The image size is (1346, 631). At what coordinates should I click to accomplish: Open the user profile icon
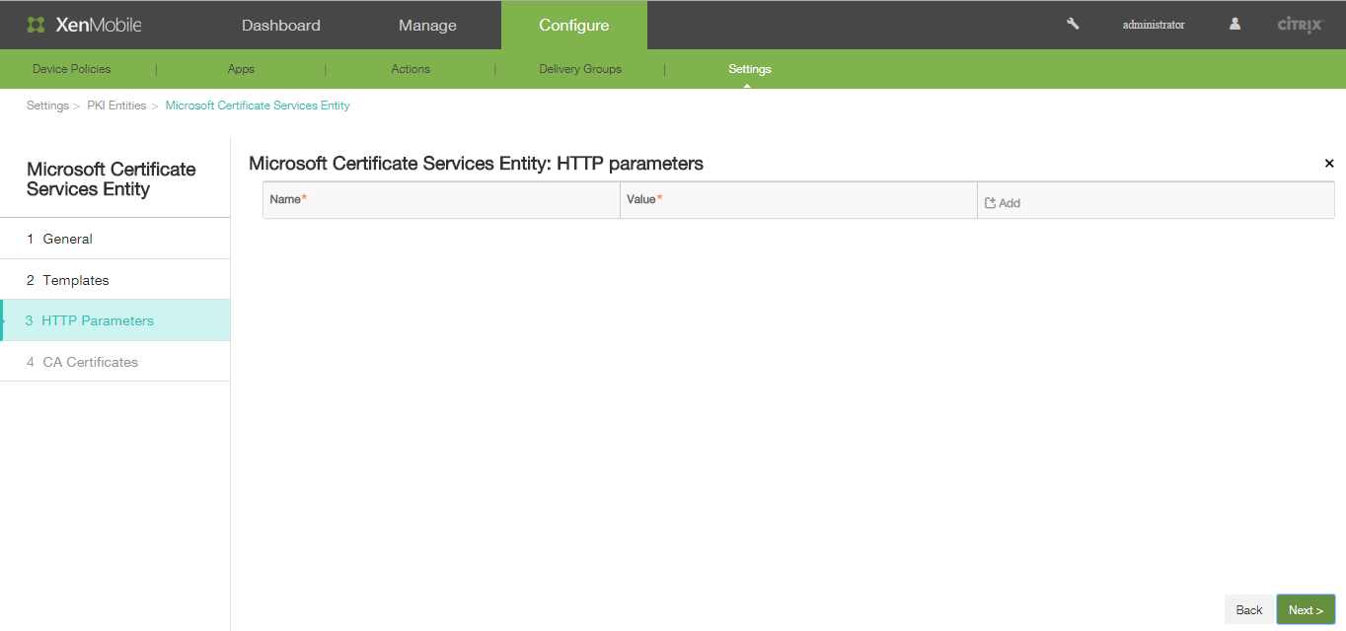click(x=1234, y=25)
